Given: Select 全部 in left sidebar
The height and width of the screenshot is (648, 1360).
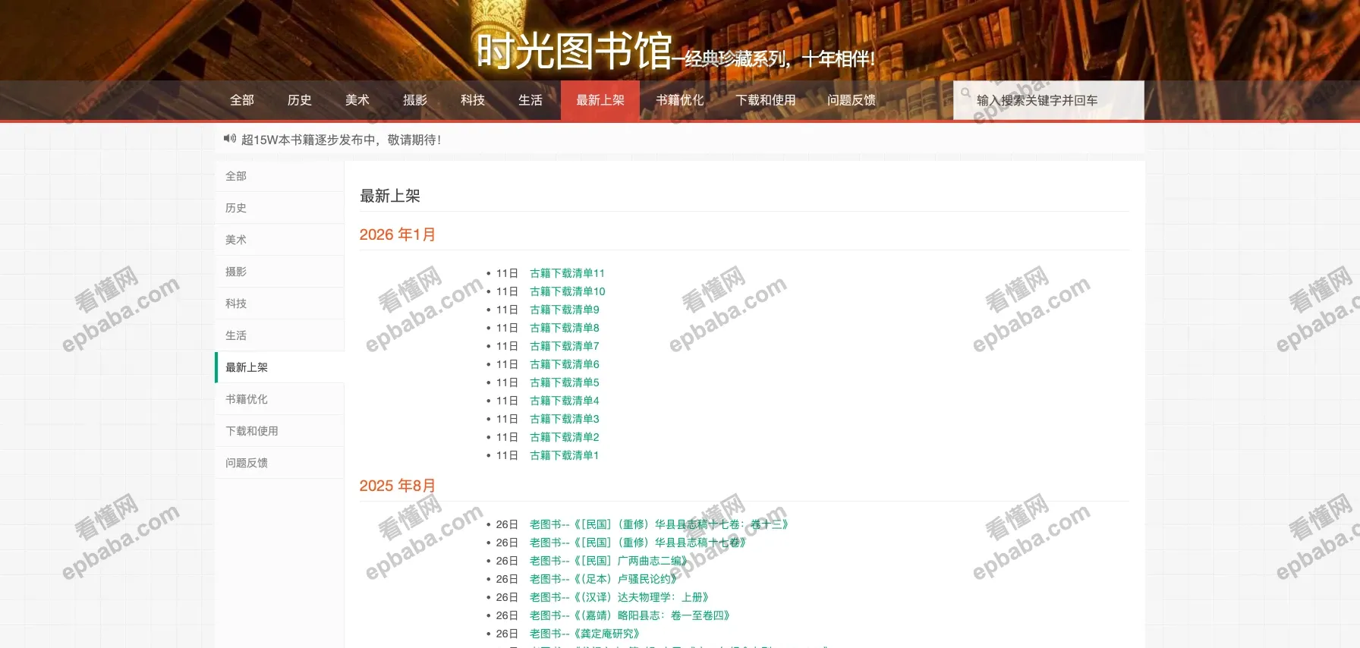Looking at the screenshot, I should click(279, 176).
